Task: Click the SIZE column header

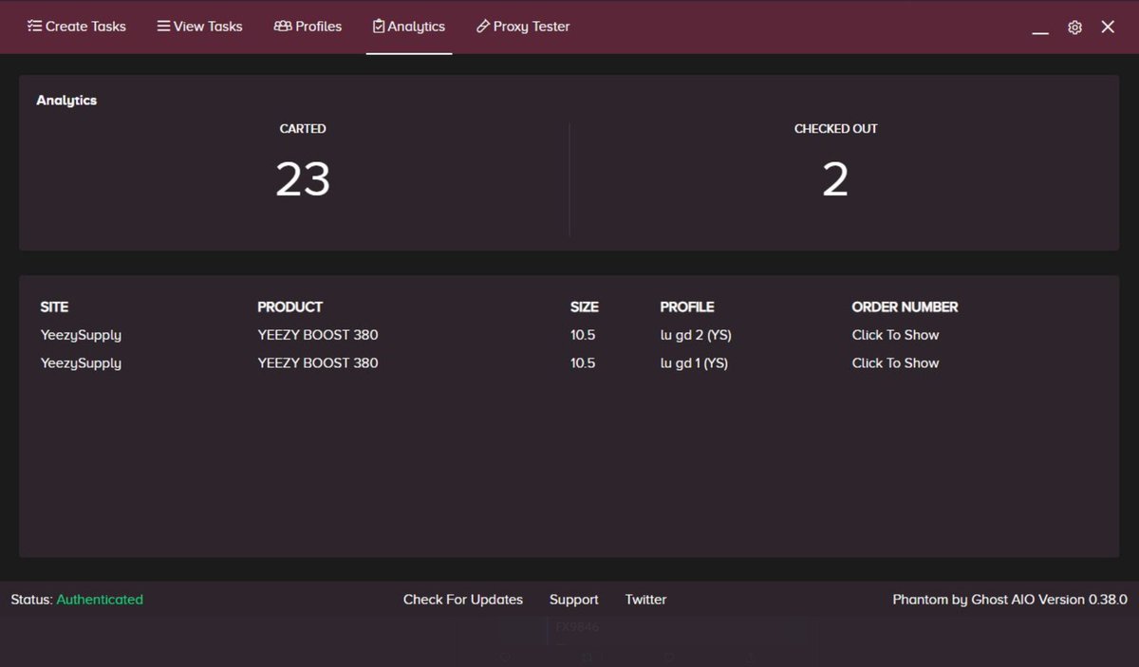Action: point(585,307)
